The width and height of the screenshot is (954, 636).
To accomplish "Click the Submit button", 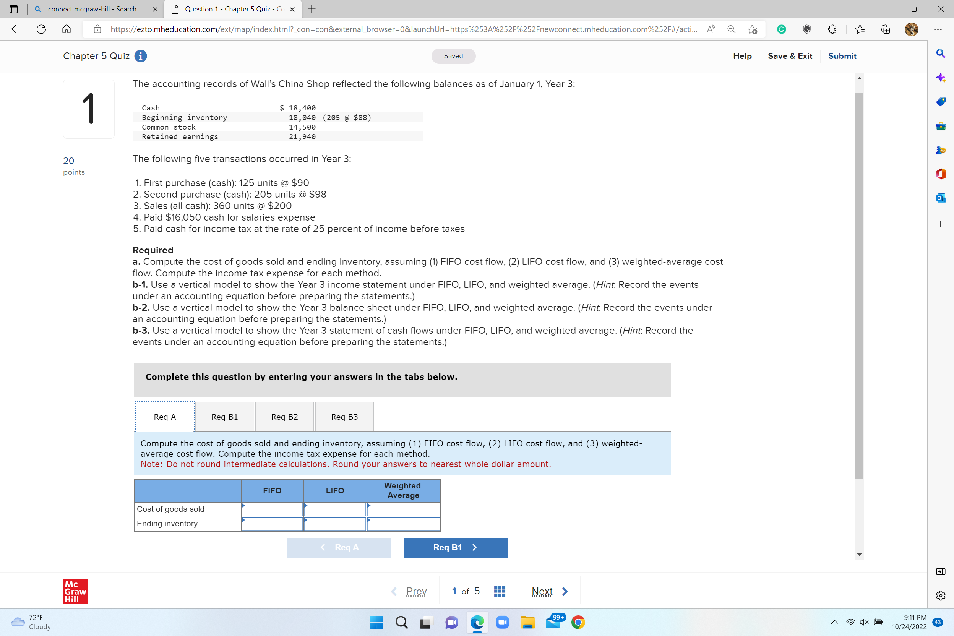I will pos(842,56).
